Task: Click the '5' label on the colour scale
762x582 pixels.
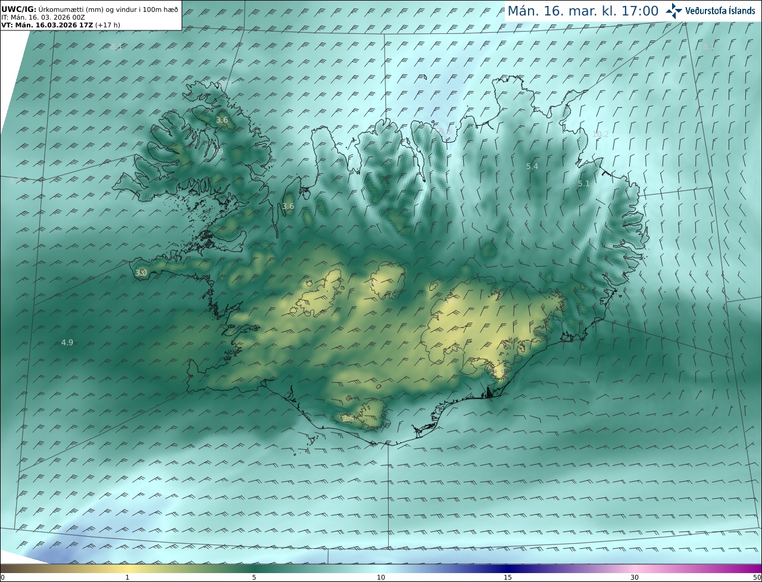Action: (254, 577)
